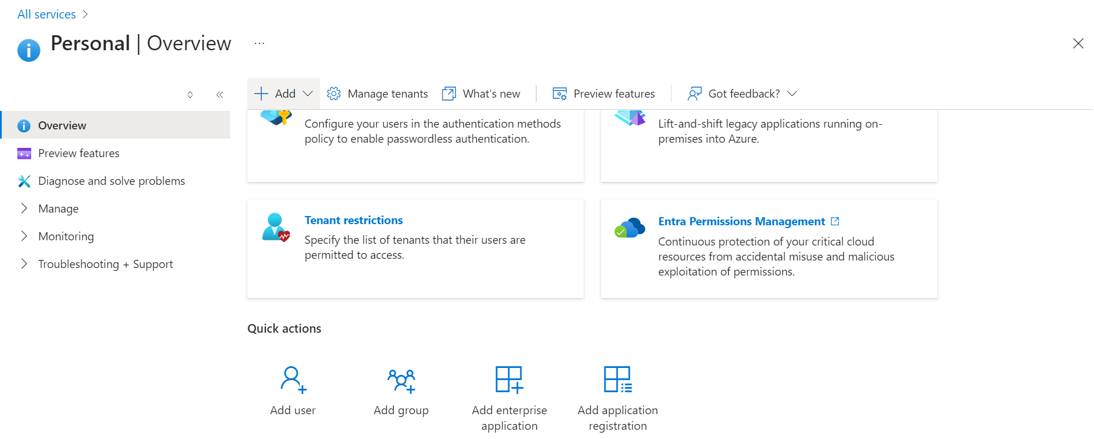Expand the Monitoring section in sidebar
The width and height of the screenshot is (1094, 439).
(x=24, y=236)
